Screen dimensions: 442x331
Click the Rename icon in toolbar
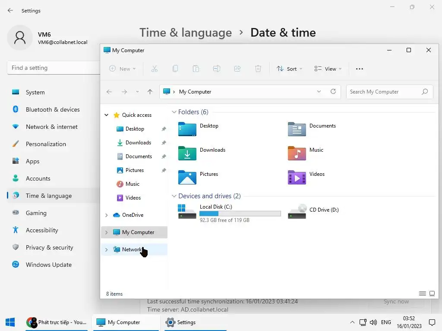217,69
